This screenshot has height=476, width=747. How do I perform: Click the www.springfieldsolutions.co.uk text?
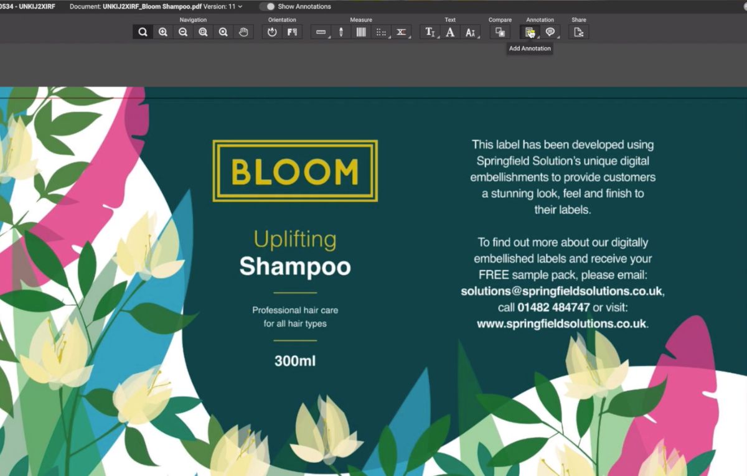tap(562, 324)
